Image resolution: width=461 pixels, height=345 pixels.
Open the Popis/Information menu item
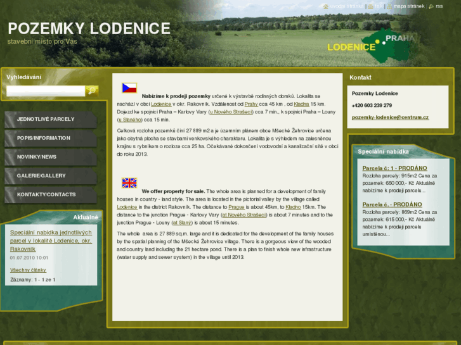pyautogui.click(x=51, y=138)
